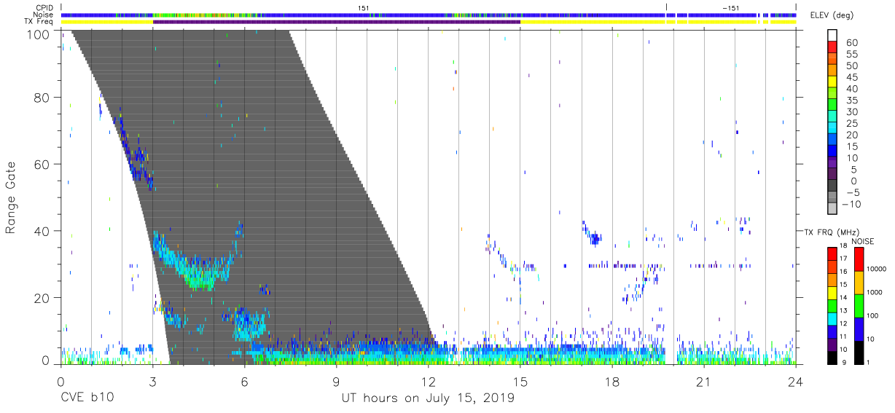Click UT hours axis tick 6
The width and height of the screenshot is (895, 413).
pos(245,381)
